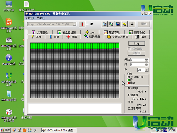Open the 常见问题说明 document icon
The width and height of the screenshot is (177, 133).
pos(27,6)
